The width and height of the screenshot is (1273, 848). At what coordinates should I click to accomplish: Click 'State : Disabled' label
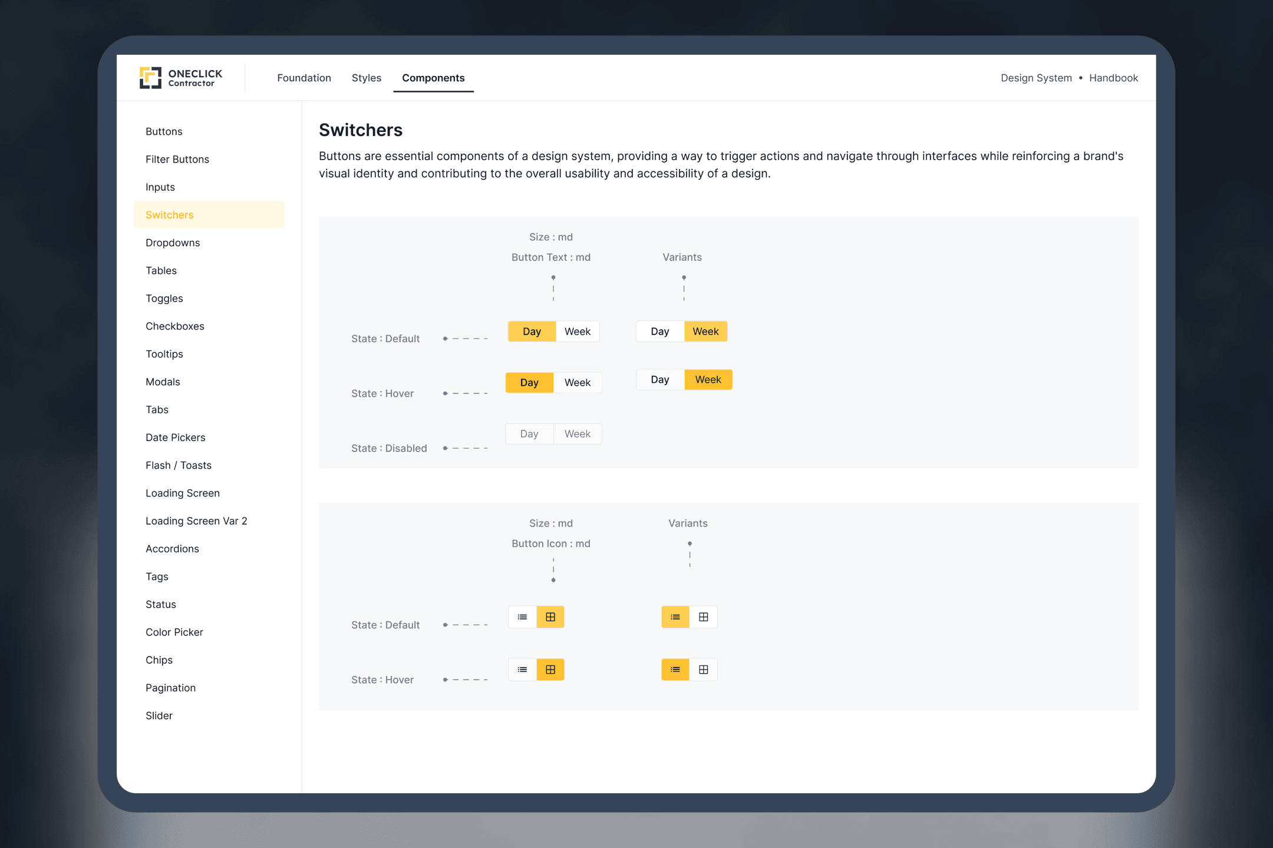point(389,448)
